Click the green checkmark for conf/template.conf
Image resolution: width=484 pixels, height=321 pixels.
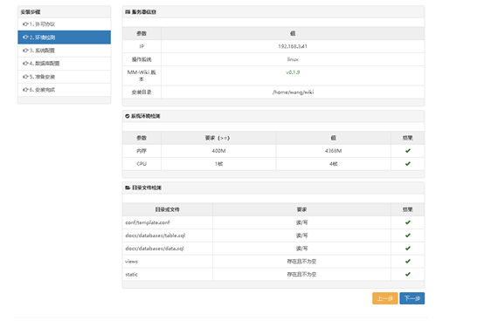point(408,222)
